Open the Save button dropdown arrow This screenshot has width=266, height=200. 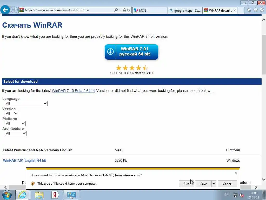coord(214,184)
